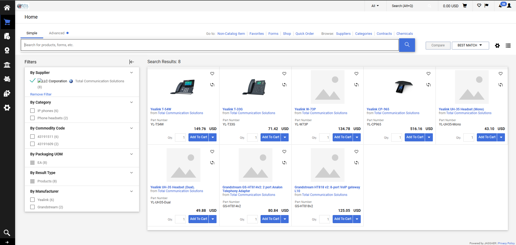Open the shopping cart sidebar icon
516x245 pixels.
point(7,22)
